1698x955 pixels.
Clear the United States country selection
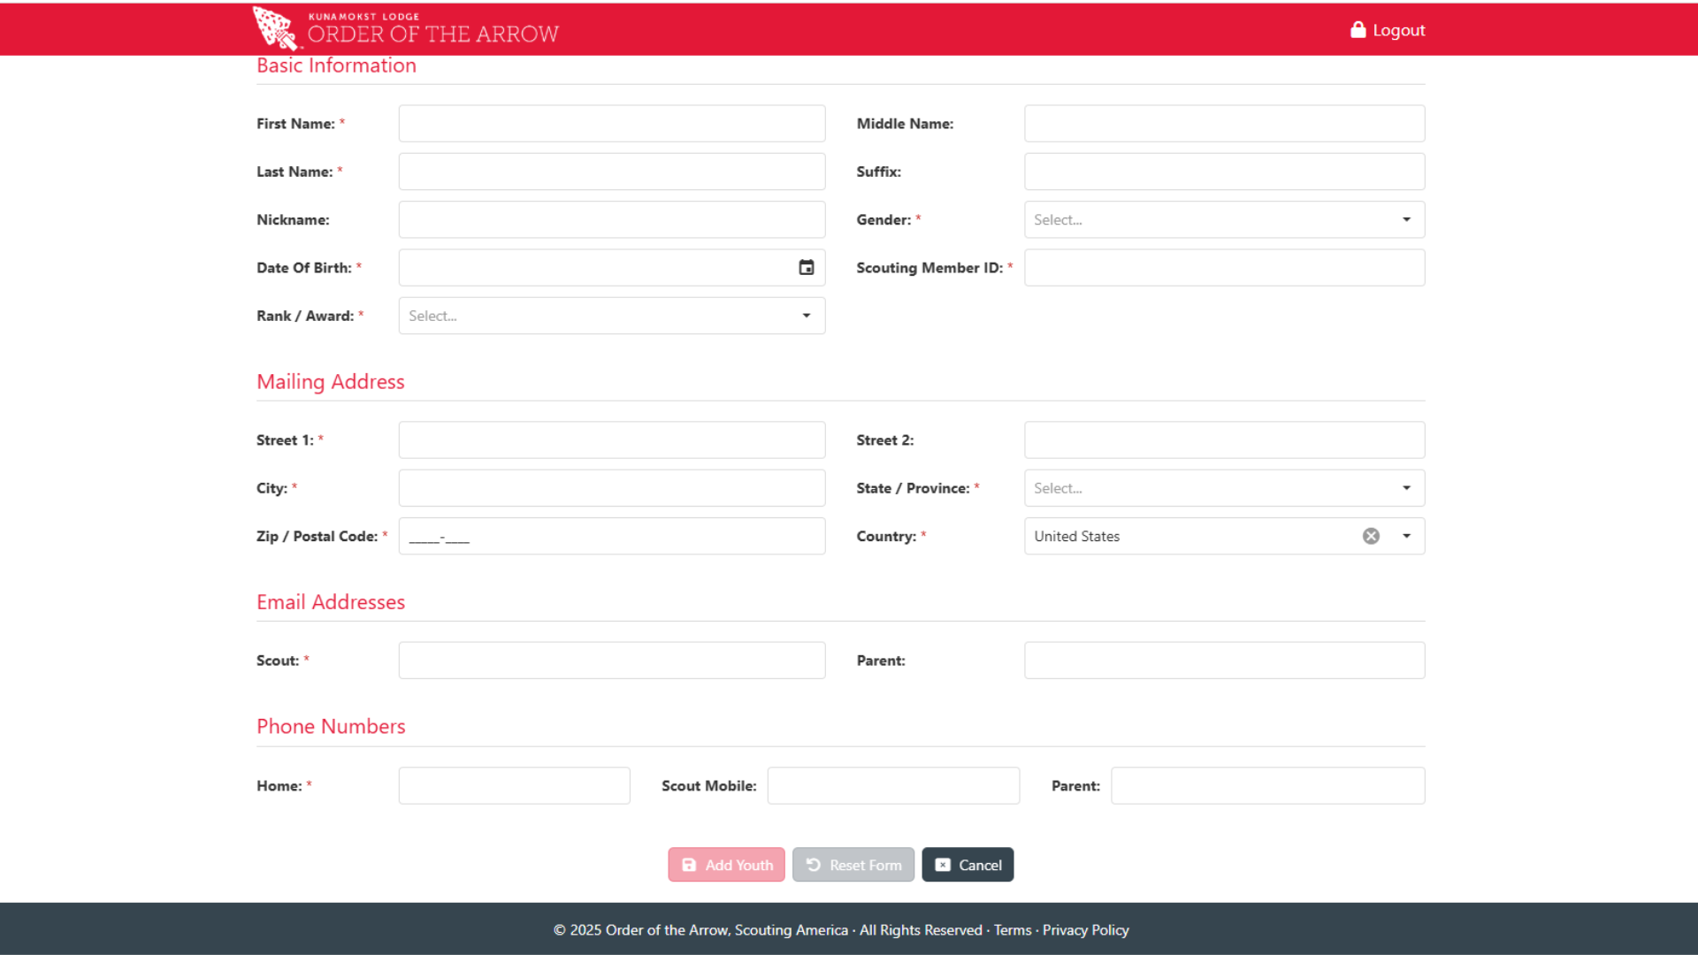click(x=1371, y=537)
